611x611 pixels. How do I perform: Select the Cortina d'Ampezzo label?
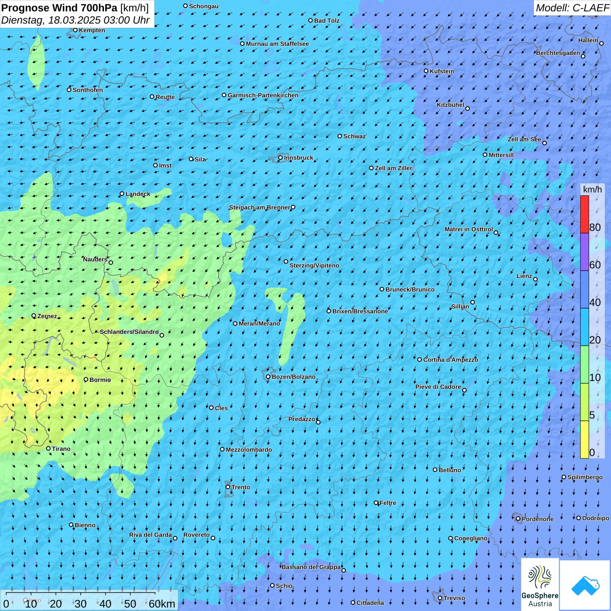(450, 360)
